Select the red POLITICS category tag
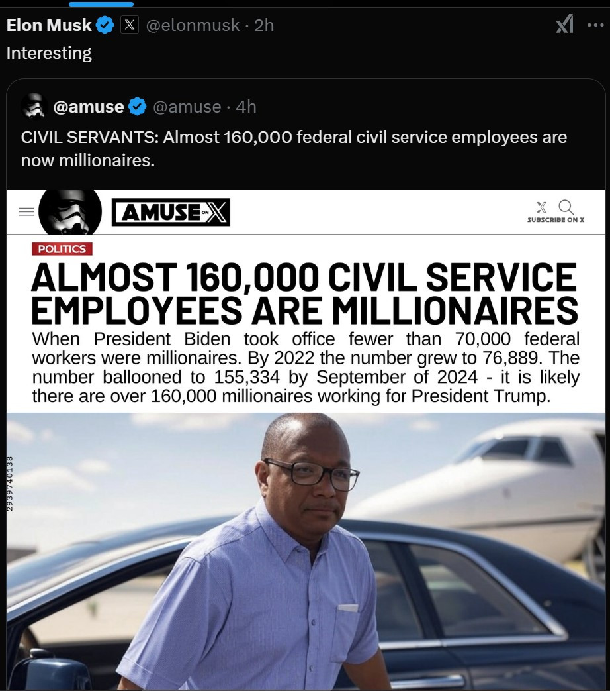Viewport: 610px width, 691px height. (x=62, y=249)
